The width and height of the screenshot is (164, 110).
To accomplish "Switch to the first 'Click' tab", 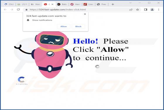I will click(9, 4).
